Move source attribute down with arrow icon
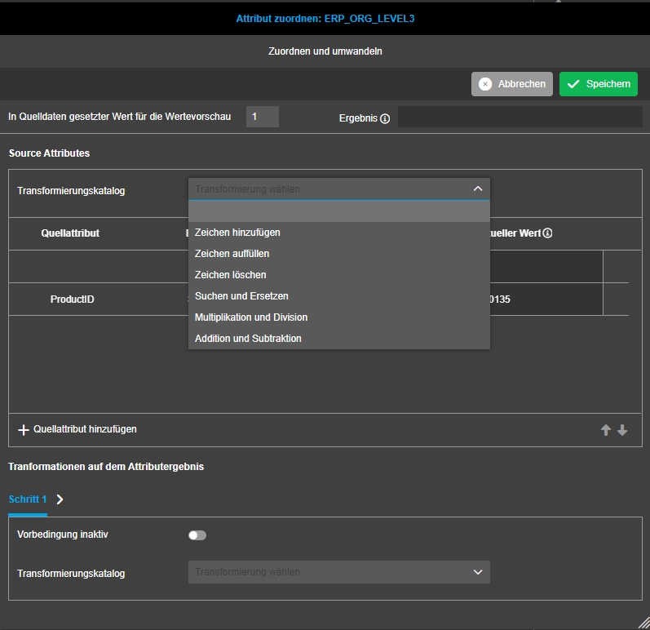Viewport: 650px width, 630px height. pos(622,430)
